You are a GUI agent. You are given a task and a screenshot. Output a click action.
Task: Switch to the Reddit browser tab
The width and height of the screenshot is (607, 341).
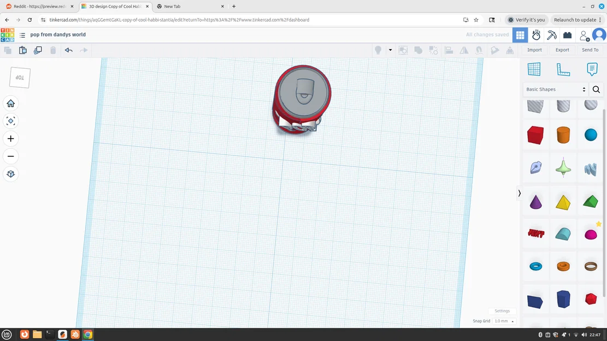tap(40, 7)
